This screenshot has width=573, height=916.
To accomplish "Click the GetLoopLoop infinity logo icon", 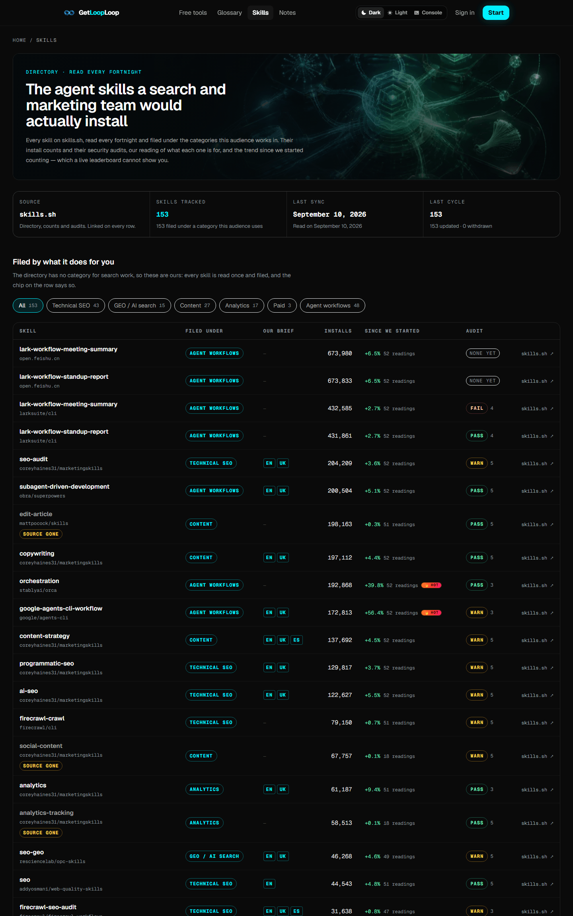I will pyautogui.click(x=69, y=13).
